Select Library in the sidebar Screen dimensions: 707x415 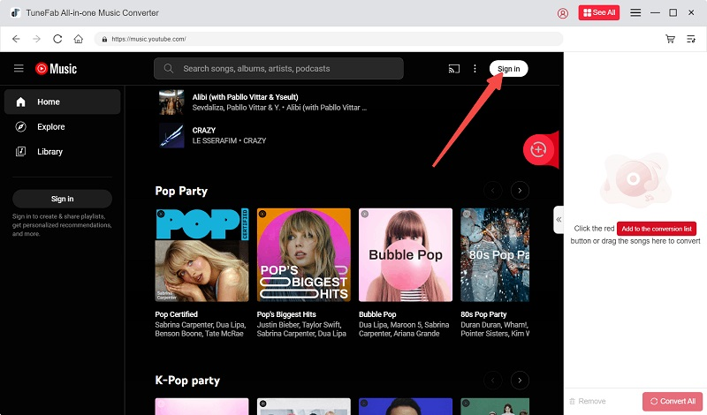coord(62,151)
